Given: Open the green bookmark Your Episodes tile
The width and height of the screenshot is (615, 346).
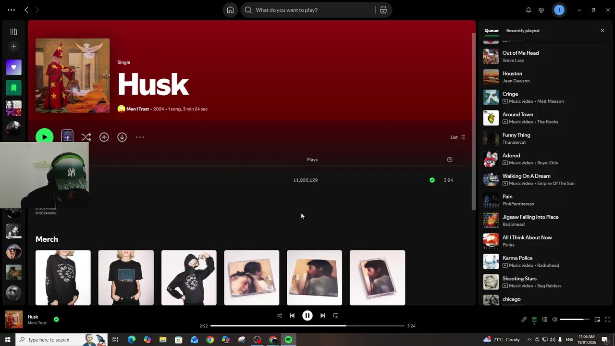Looking at the screenshot, I should [13, 87].
